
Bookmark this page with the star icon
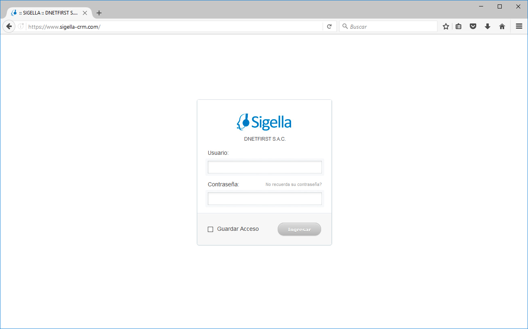pyautogui.click(x=446, y=26)
